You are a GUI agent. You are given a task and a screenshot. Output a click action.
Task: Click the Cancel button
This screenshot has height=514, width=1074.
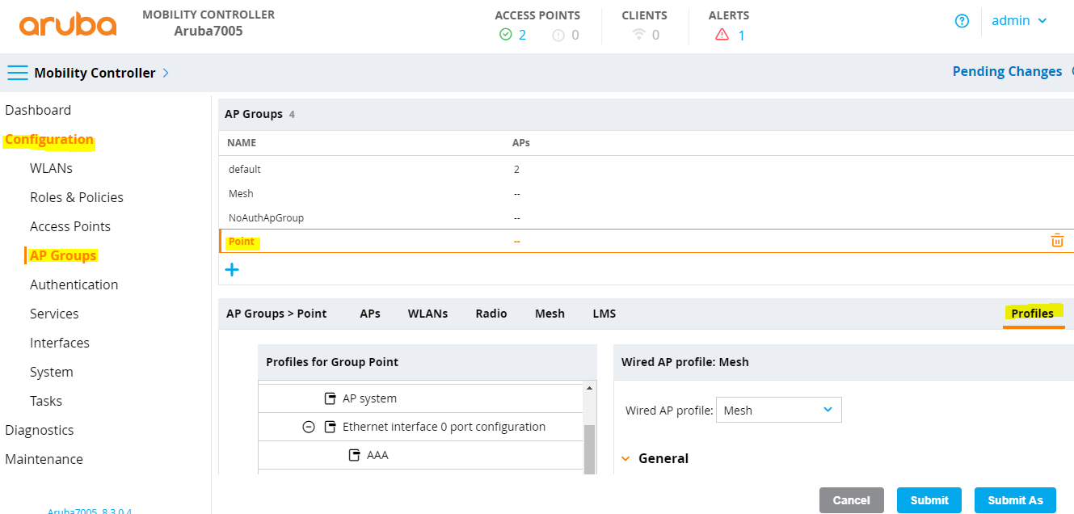[852, 500]
